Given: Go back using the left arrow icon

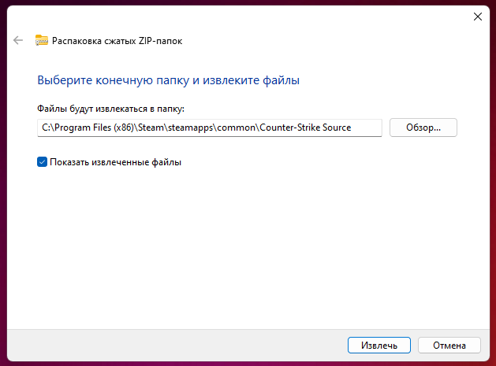Looking at the screenshot, I should (x=18, y=40).
